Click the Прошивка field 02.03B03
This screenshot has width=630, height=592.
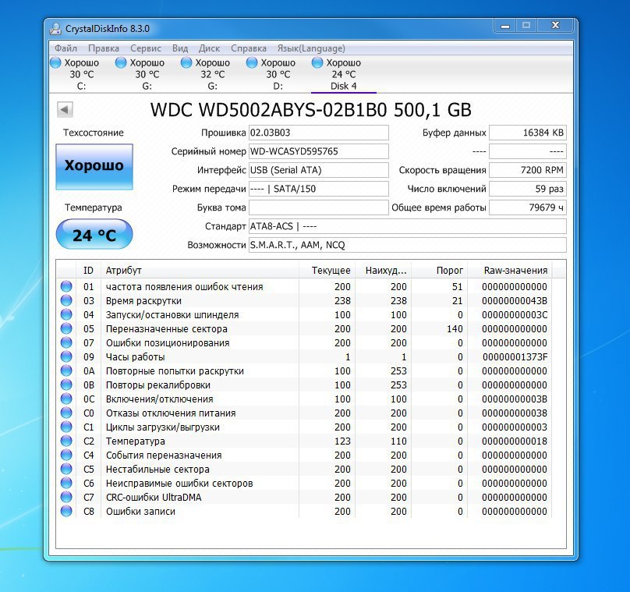[319, 133]
